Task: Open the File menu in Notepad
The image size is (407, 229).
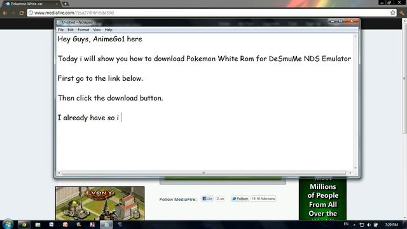Action: tap(61, 30)
